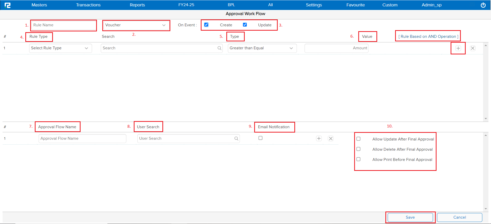Add a new approval flow row

click(319, 138)
